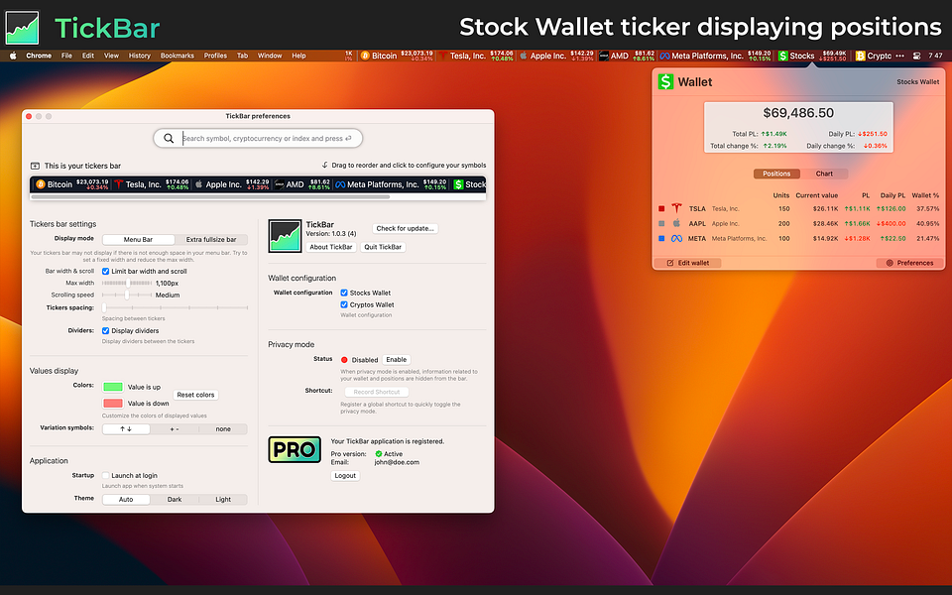Image resolution: width=952 pixels, height=595 pixels.
Task: Expand the overflow ellipsis in the menu bar
Action: (900, 57)
